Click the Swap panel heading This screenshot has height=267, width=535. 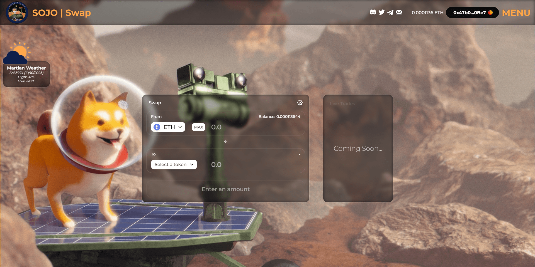point(155,103)
